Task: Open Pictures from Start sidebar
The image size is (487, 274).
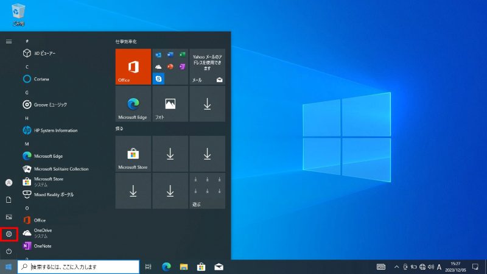Action: (9, 217)
